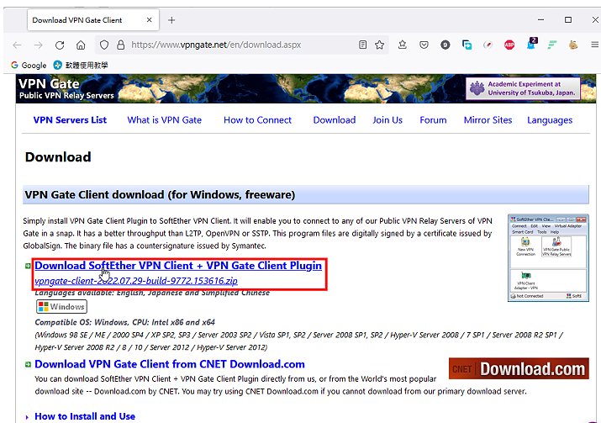
Task: Click green arrow bullet beside CNET download
Action: (28, 364)
